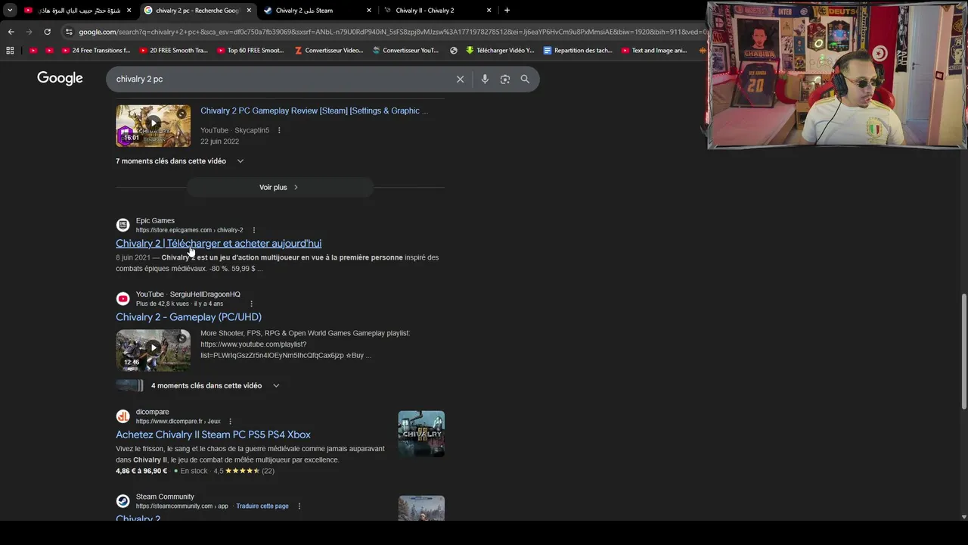The width and height of the screenshot is (968, 545).
Task: Click the Steam Community favicon
Action: [123, 501]
